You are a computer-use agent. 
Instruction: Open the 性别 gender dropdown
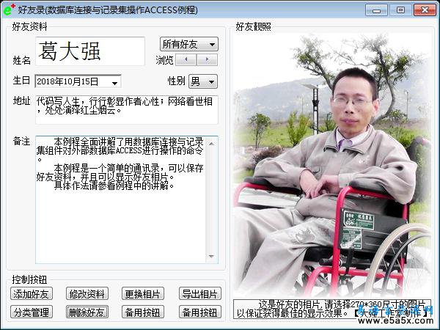(x=202, y=81)
